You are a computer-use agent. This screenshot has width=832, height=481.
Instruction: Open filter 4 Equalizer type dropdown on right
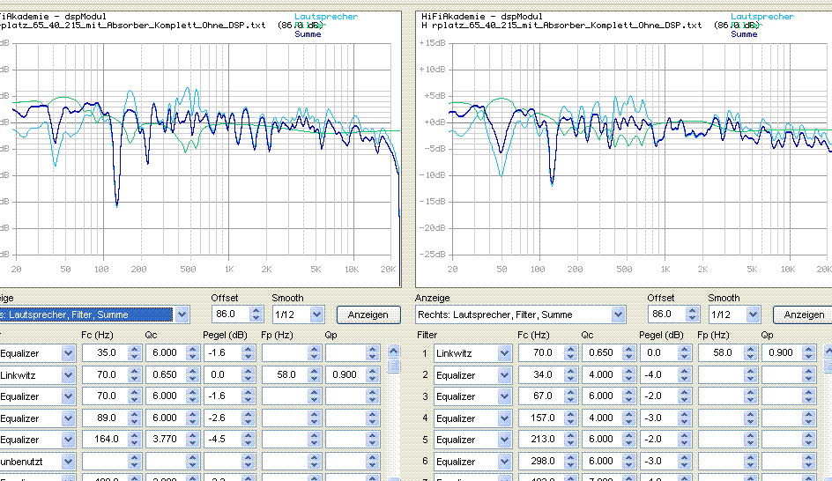click(x=505, y=418)
